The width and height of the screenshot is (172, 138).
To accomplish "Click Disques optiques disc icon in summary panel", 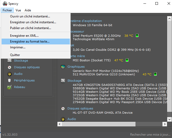I will click(x=63, y=109).
